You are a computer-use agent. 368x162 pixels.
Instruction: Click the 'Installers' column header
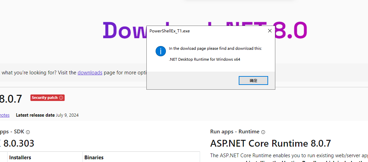[20, 158]
